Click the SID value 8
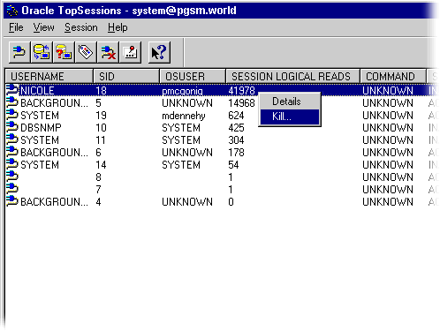This screenshot has height=331, width=440. point(98,177)
